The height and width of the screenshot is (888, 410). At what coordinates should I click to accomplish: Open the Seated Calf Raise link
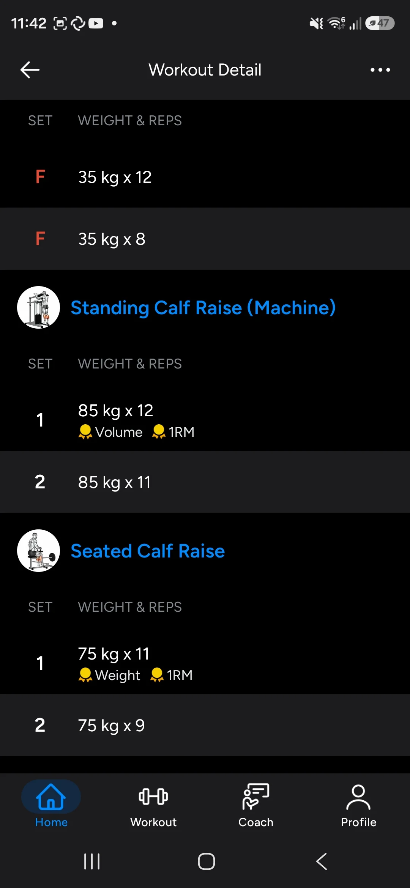(148, 551)
